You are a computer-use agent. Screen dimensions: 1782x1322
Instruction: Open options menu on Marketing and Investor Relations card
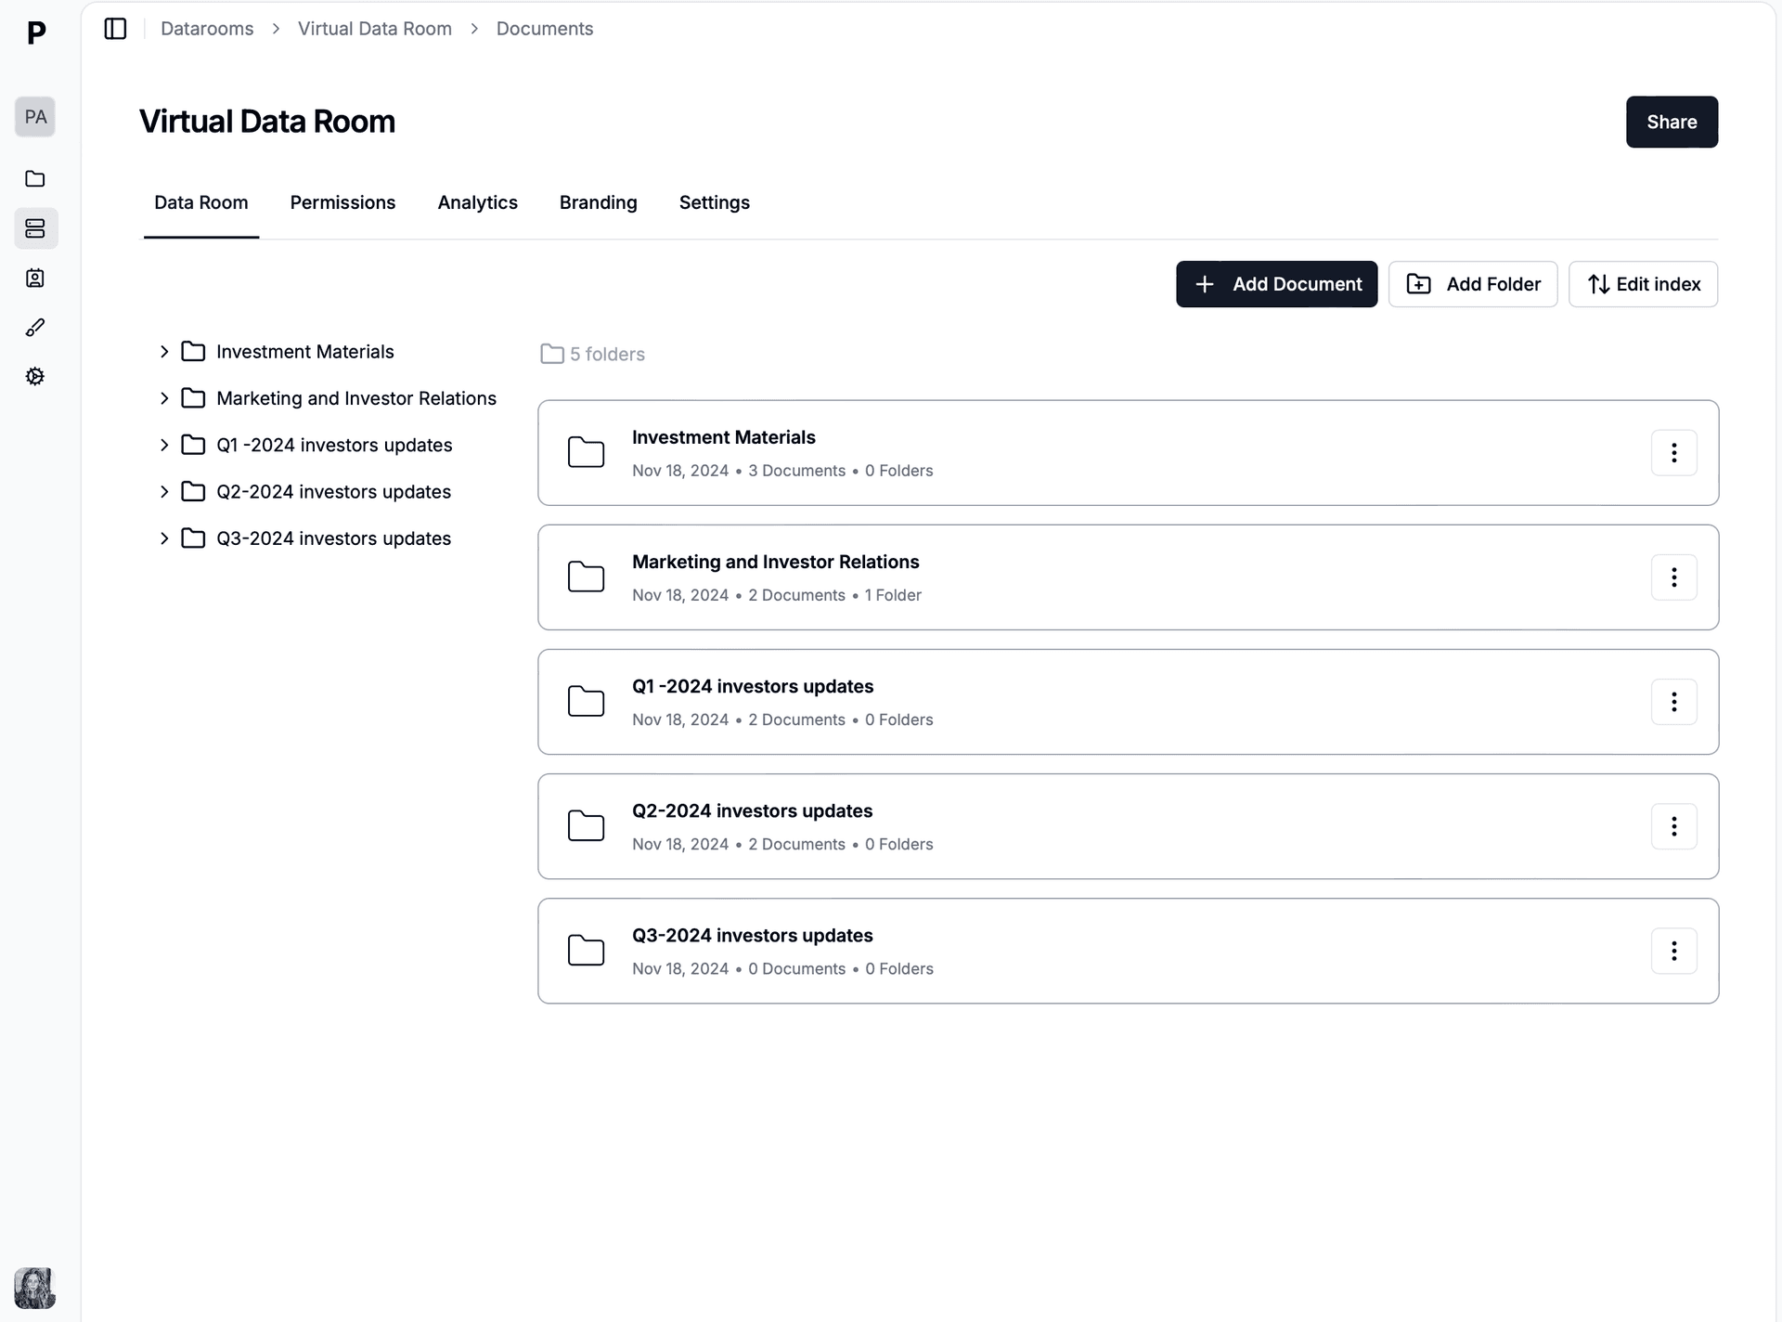[x=1673, y=577]
